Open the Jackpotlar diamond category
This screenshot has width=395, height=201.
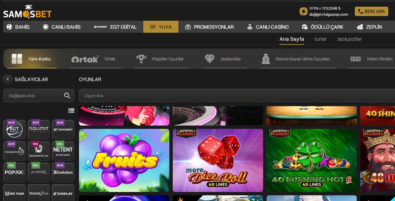coord(223,59)
